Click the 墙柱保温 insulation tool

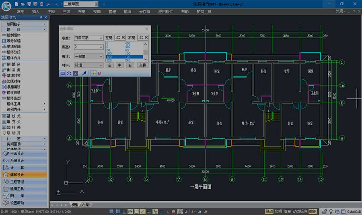point(14,92)
